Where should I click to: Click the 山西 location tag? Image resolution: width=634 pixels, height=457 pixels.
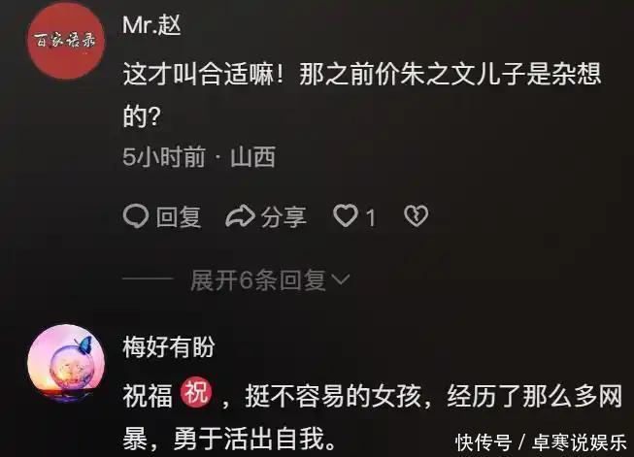tap(253, 157)
